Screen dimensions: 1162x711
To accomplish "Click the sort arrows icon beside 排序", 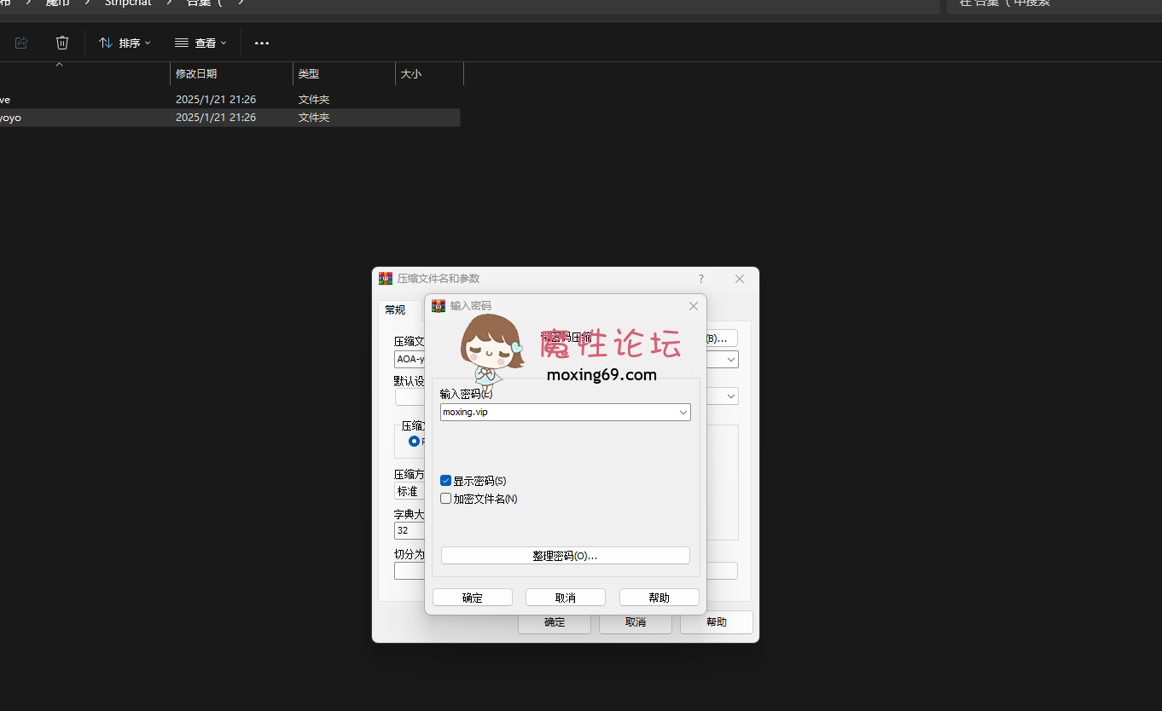I will coord(105,43).
